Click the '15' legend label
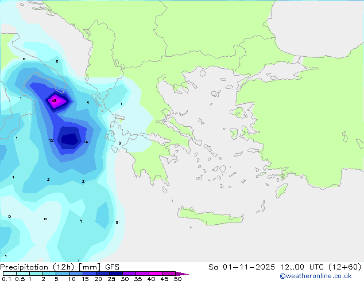The image size is (364, 281). click(x=85, y=279)
